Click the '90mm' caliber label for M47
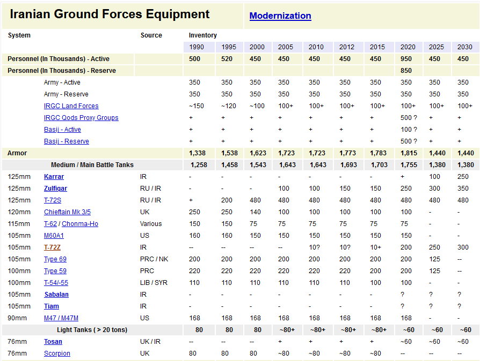Viewport: 480px width, 361px height. pos(17,318)
